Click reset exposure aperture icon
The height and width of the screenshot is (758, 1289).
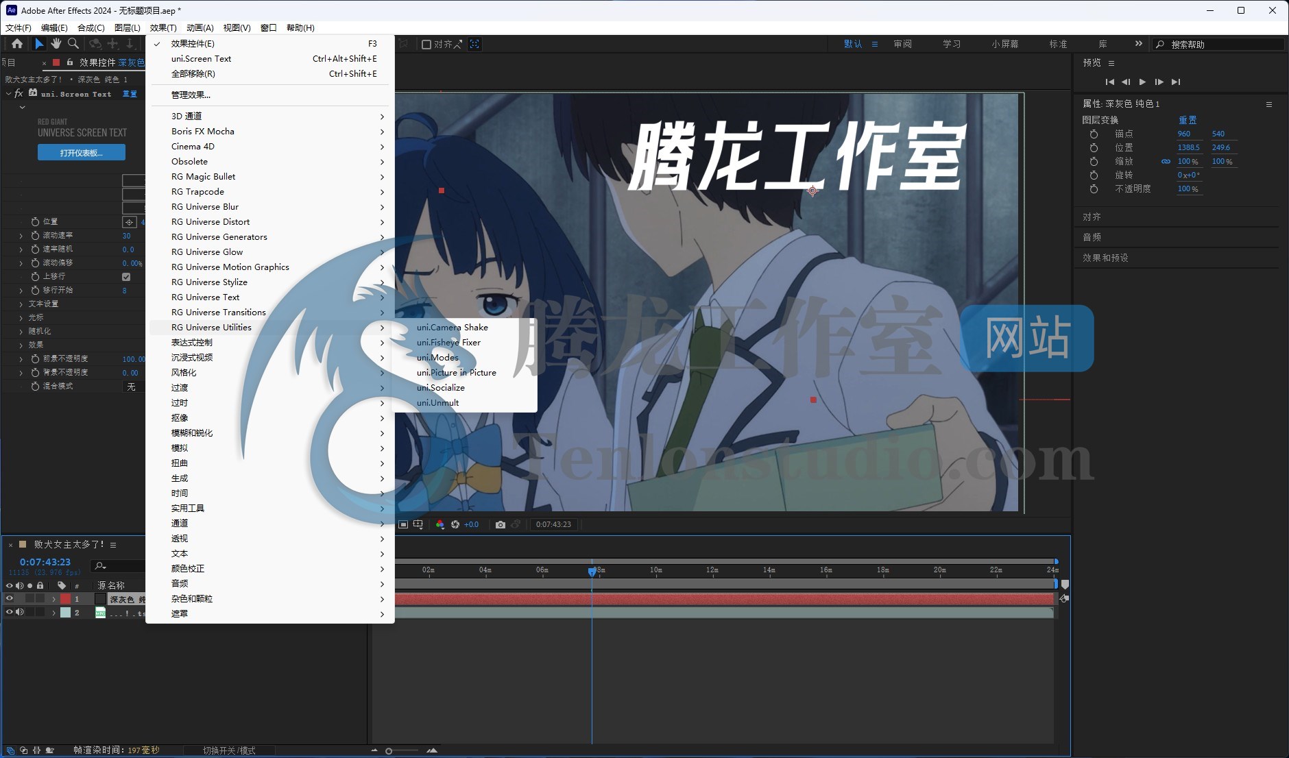point(455,524)
